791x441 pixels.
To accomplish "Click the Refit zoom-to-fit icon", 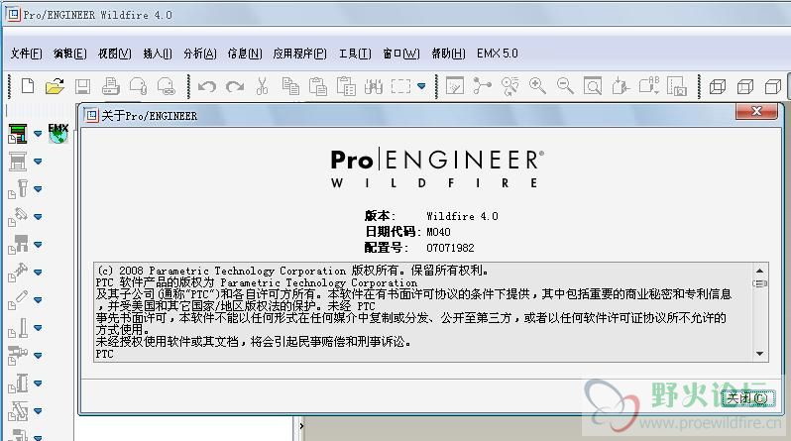I will tap(592, 86).
